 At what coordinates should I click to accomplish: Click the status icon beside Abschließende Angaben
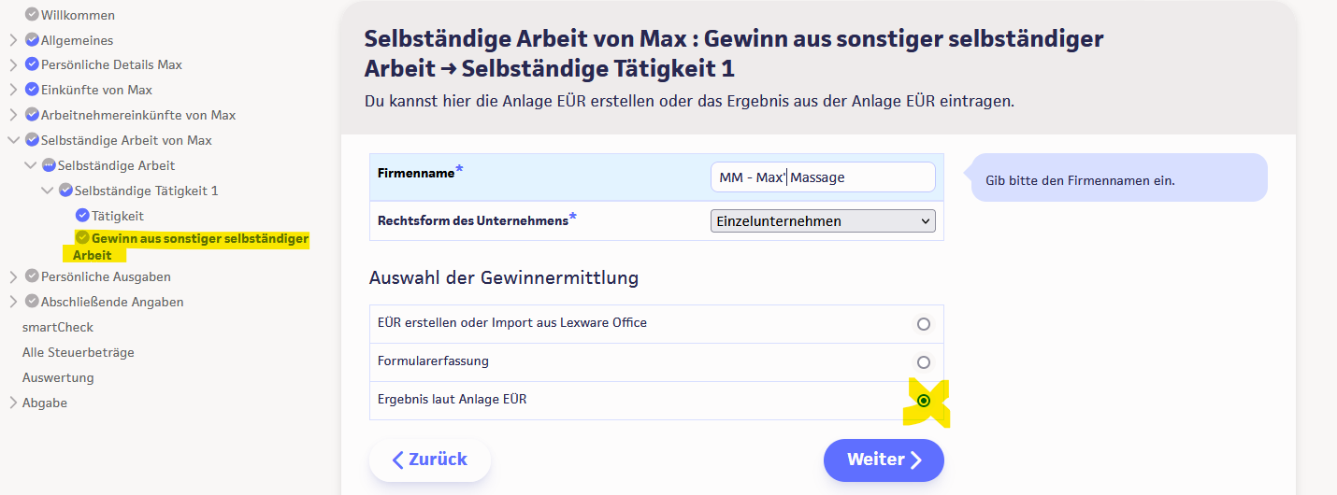click(32, 302)
